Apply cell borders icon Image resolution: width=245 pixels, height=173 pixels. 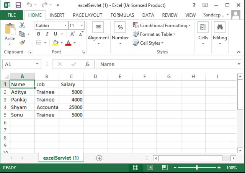tap(39, 42)
